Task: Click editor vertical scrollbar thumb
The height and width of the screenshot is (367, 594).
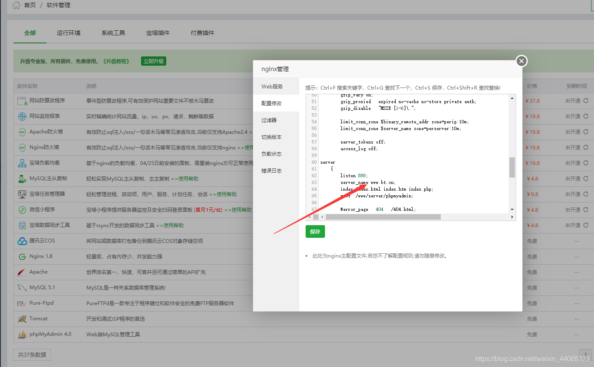Action: pyautogui.click(x=512, y=168)
